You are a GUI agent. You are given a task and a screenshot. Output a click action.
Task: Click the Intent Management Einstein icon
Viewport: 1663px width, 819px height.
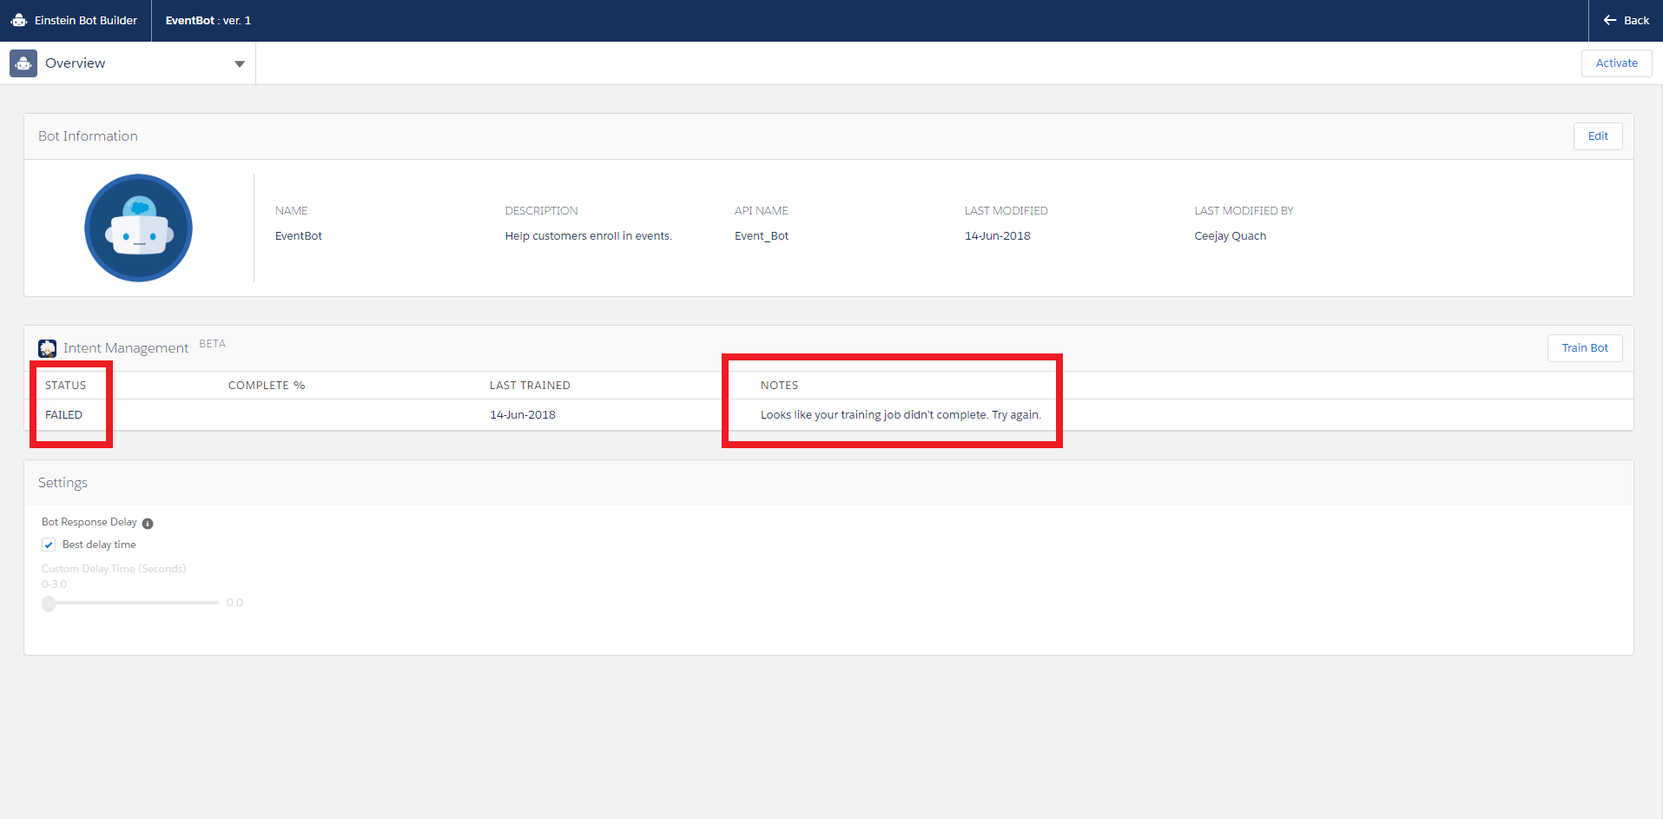[48, 348]
